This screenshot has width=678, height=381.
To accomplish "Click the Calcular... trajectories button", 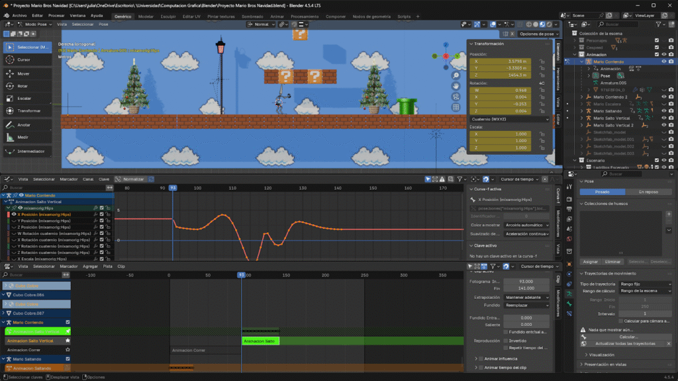I will (628, 337).
